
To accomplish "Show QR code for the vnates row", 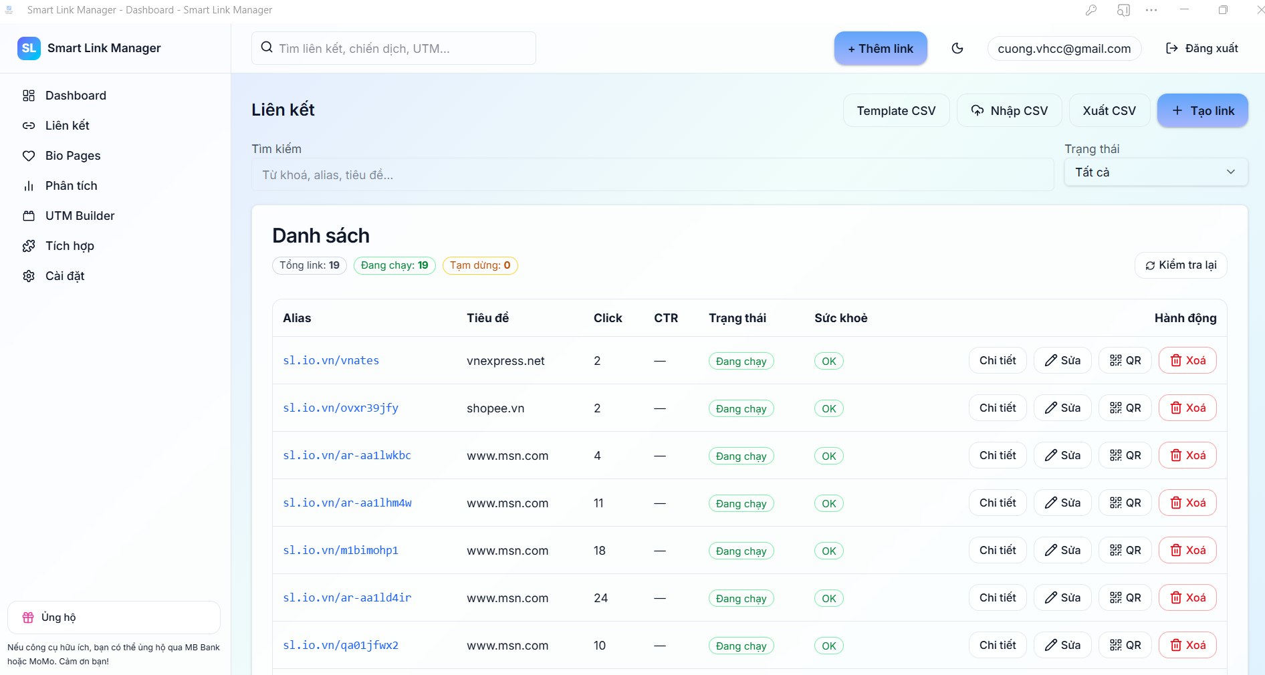I will tap(1125, 360).
